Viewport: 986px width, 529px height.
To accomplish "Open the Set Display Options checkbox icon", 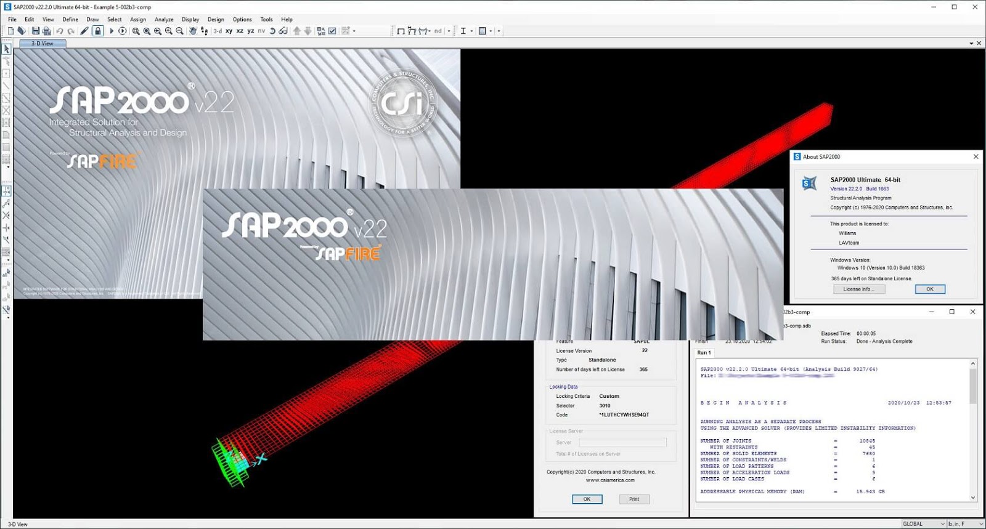I will tap(332, 31).
